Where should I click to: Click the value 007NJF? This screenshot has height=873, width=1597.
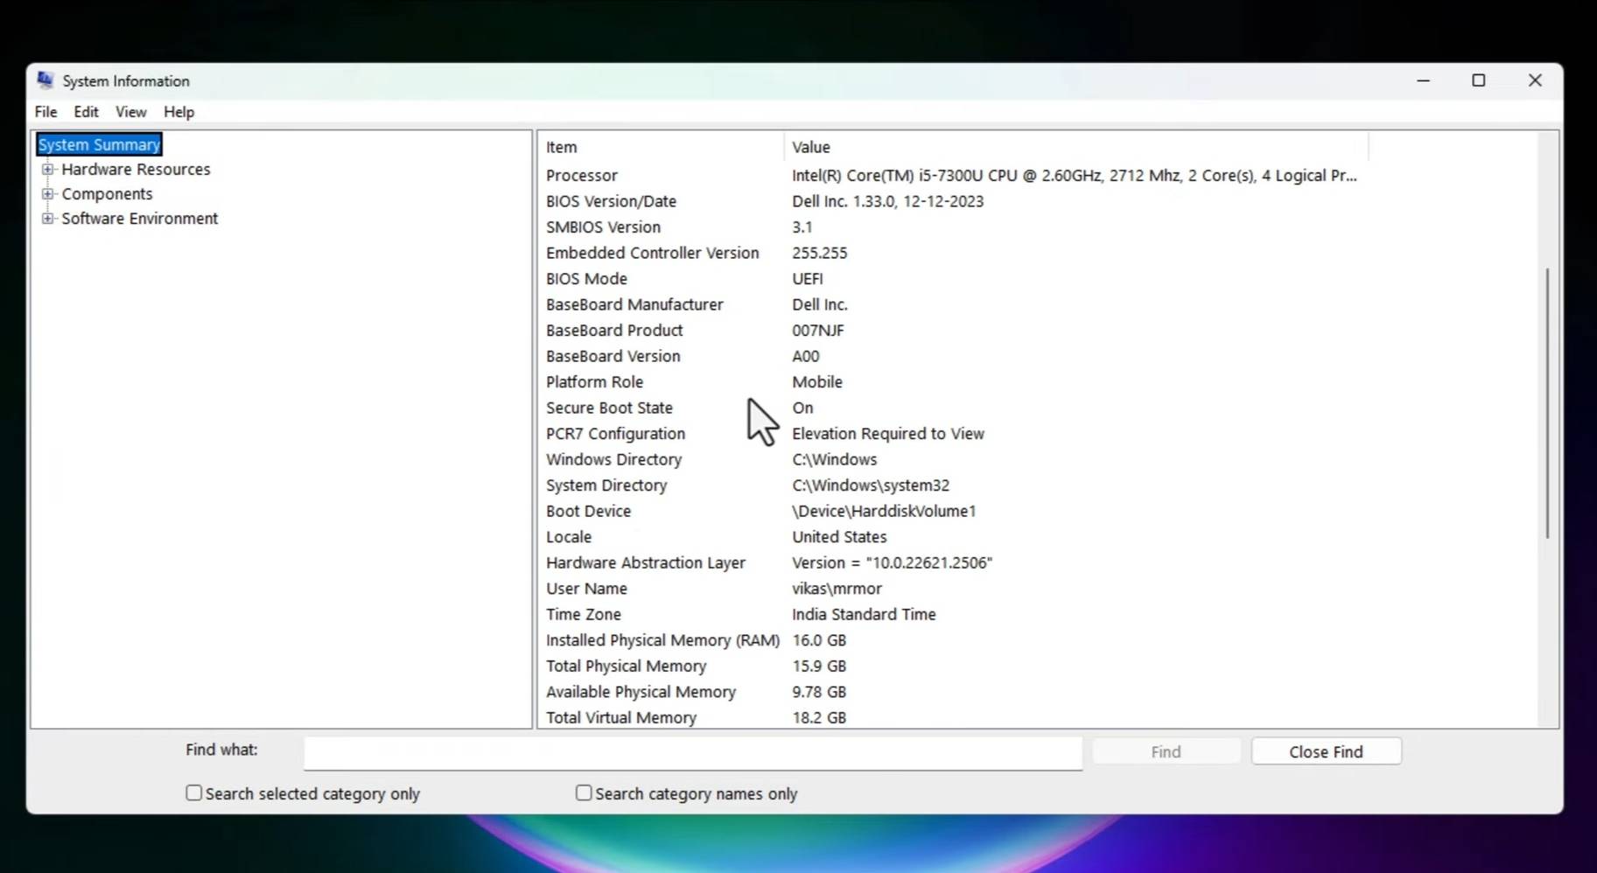click(818, 331)
